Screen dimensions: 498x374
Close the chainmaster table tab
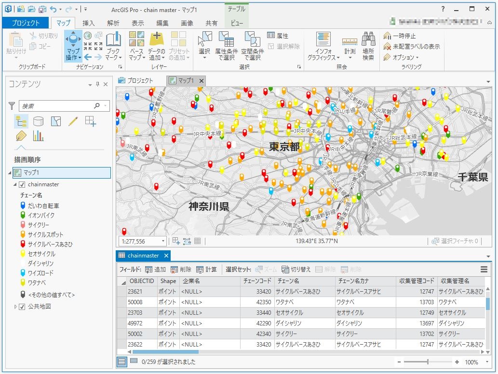click(x=166, y=256)
